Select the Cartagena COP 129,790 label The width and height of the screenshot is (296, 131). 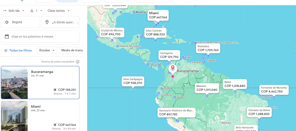[x=169, y=55]
